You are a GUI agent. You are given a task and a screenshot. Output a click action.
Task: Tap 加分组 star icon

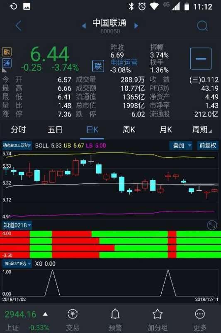click(157, 314)
